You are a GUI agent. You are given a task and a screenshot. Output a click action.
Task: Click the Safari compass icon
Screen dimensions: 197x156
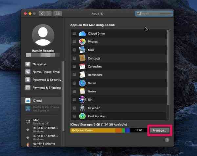point(82,83)
